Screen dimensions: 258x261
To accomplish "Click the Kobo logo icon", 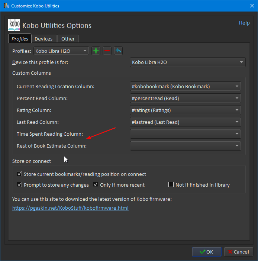I will pos(14,25).
